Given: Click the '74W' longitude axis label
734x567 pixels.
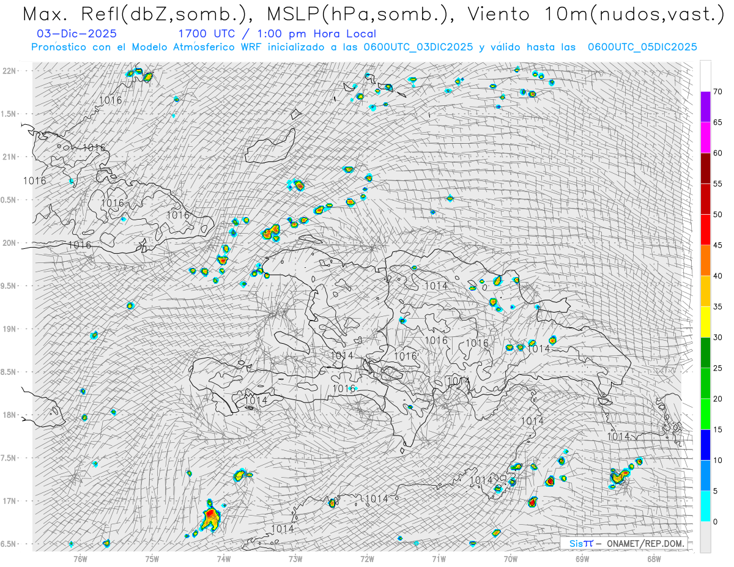Looking at the screenshot, I should 223,558.
